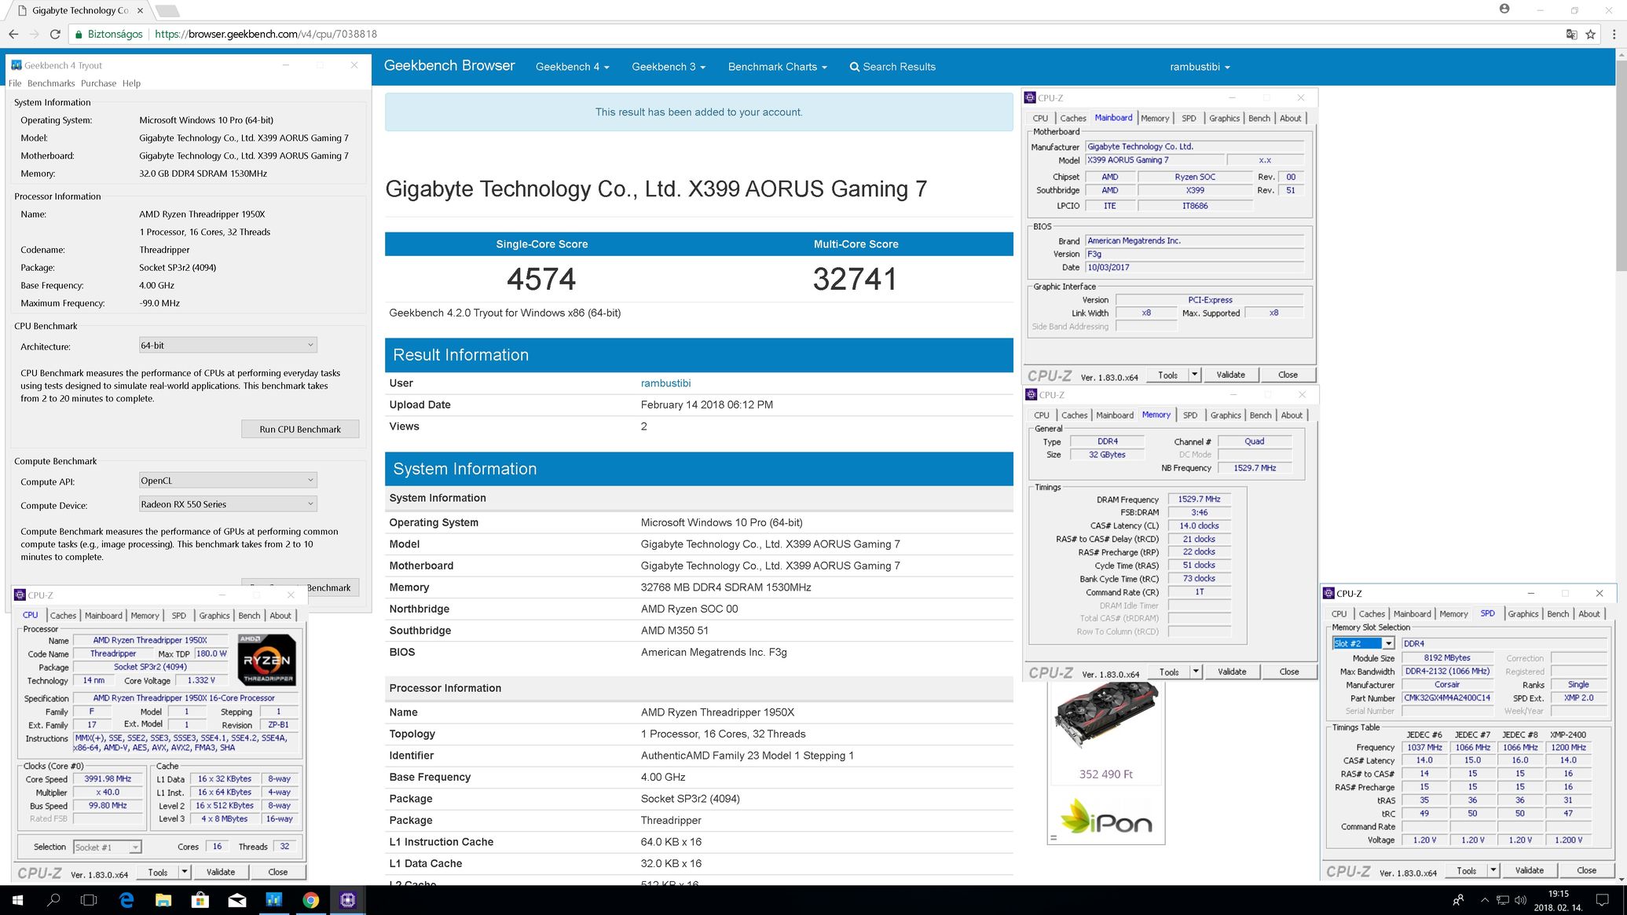
Task: Open Microsoft Store from taskbar
Action: tap(200, 900)
